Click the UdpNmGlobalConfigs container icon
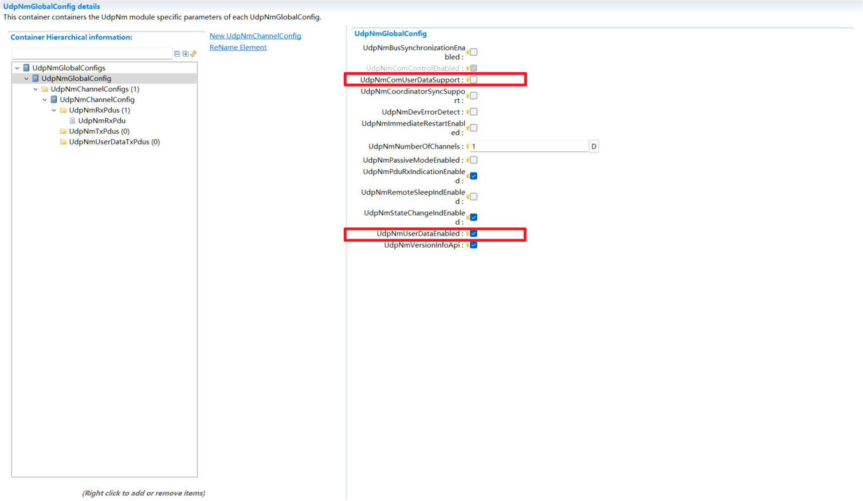This screenshot has height=501, width=863. click(26, 68)
